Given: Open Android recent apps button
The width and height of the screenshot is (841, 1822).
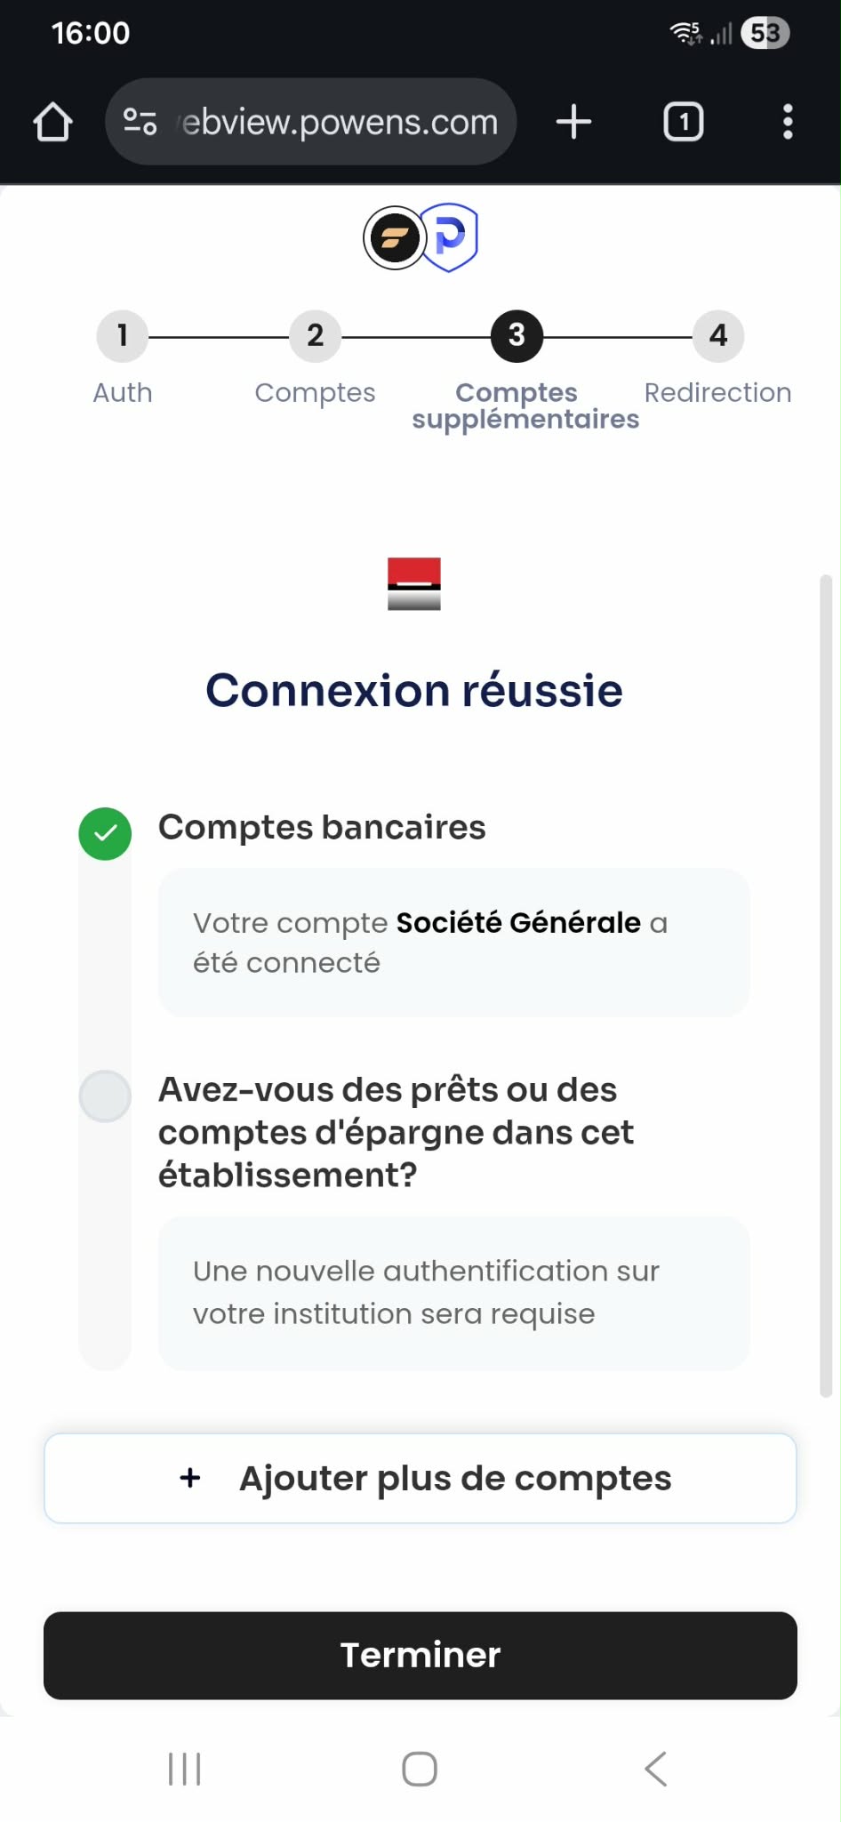Looking at the screenshot, I should [185, 1769].
